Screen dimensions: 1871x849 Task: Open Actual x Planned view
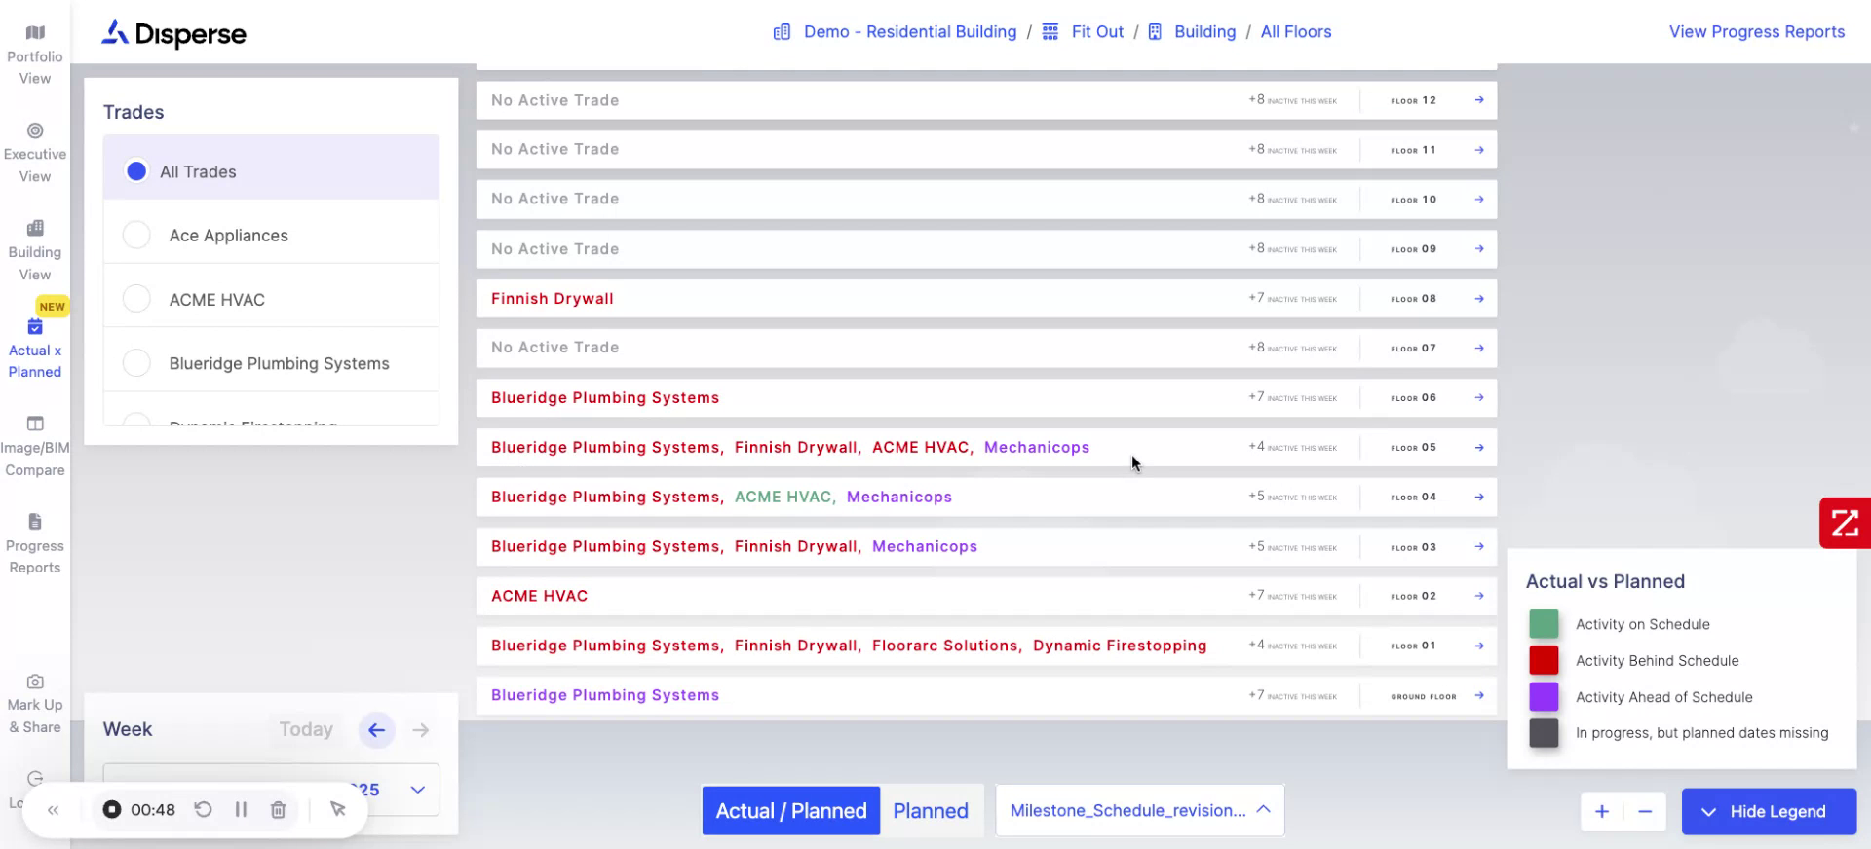pyautogui.click(x=35, y=349)
